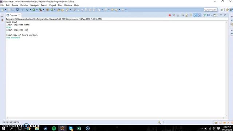Open Run button dropdown arrow

pyautogui.click(x=37, y=10)
